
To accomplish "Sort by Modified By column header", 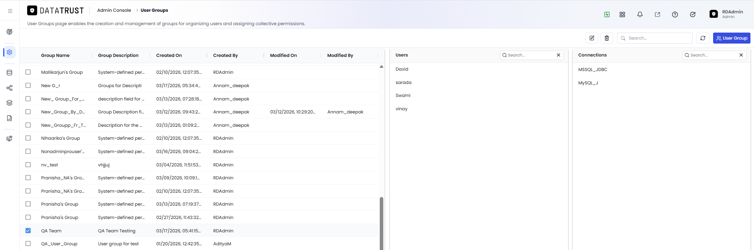I will coord(340,55).
